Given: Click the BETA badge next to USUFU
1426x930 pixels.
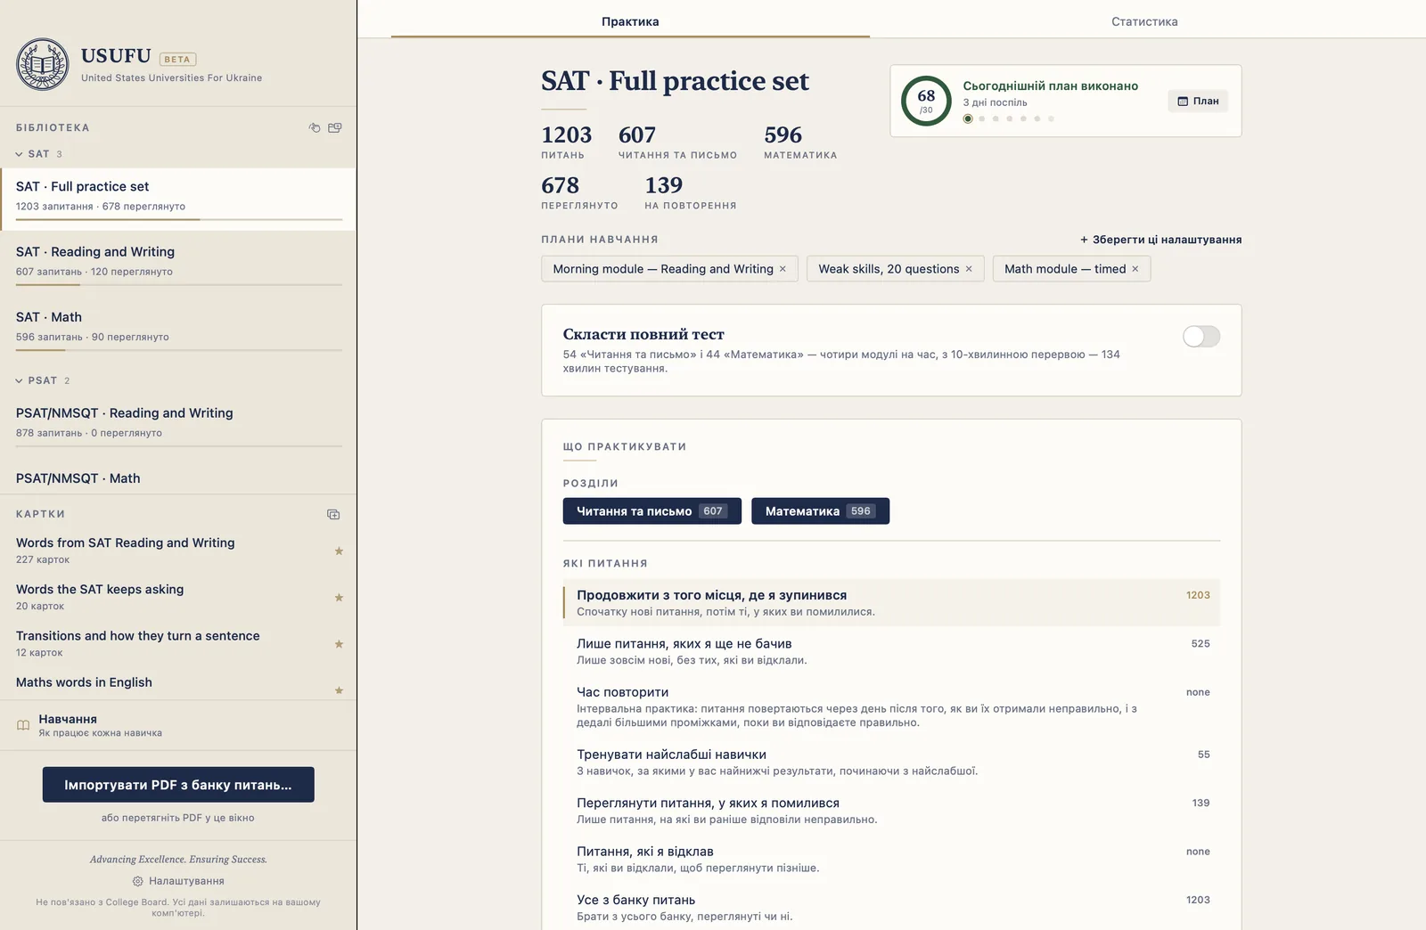Looking at the screenshot, I should (177, 59).
